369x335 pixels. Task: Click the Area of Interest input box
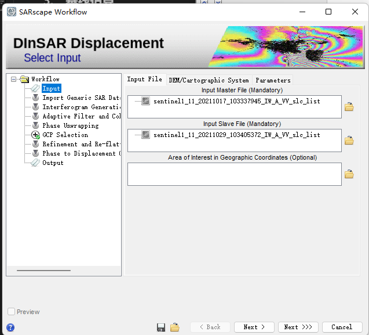click(235, 174)
